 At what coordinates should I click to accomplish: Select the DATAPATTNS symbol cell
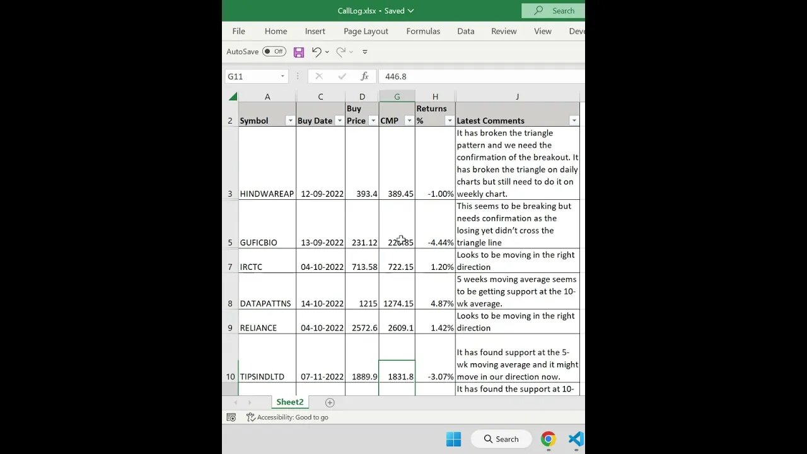[x=267, y=291]
